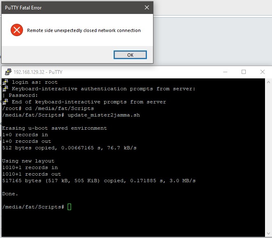This screenshot has width=272, height=238.
Task: Click the '1010+1 records in' line
Action: (30, 167)
